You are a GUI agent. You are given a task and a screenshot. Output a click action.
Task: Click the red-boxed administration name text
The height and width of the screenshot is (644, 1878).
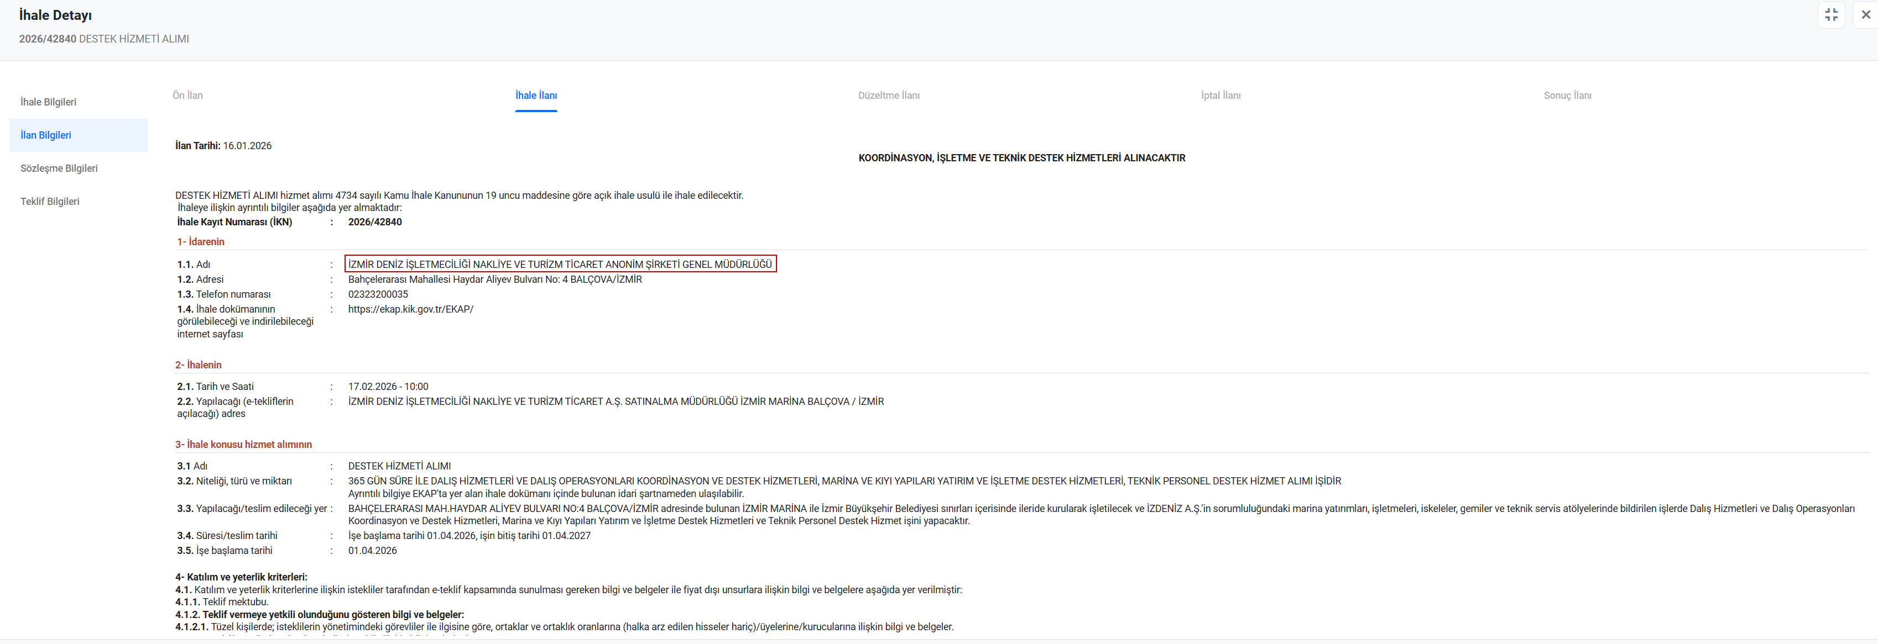tap(560, 263)
